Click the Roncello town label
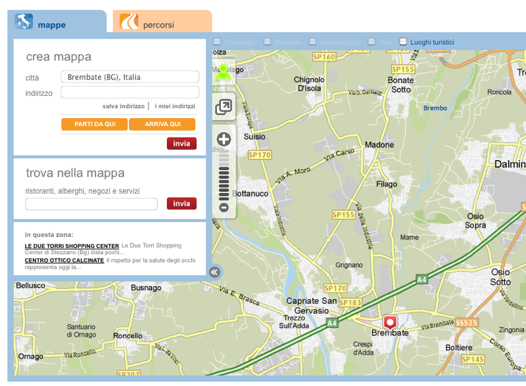 [x=128, y=335]
